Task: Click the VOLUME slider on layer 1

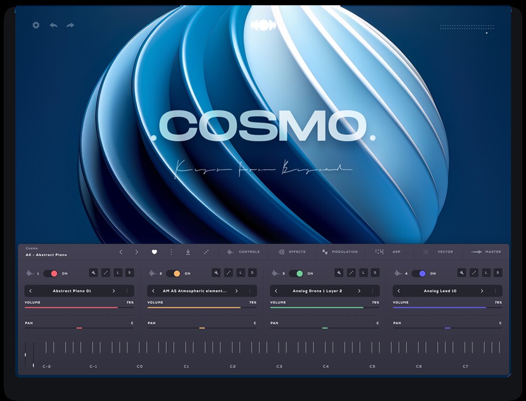Action: click(x=79, y=306)
